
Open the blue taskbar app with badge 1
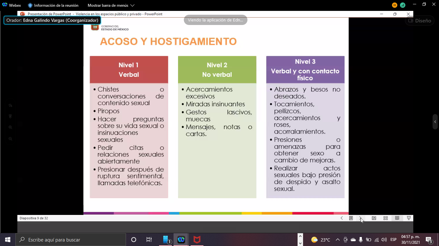(x=166, y=240)
